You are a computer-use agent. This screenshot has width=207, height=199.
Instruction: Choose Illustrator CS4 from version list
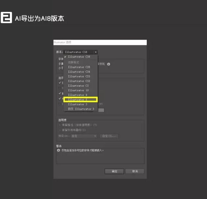click(81, 72)
